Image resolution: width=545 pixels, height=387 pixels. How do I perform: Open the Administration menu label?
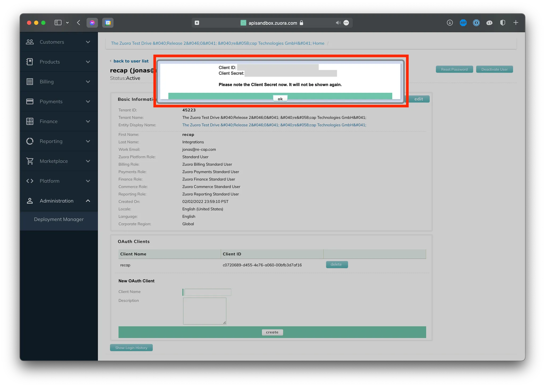57,201
